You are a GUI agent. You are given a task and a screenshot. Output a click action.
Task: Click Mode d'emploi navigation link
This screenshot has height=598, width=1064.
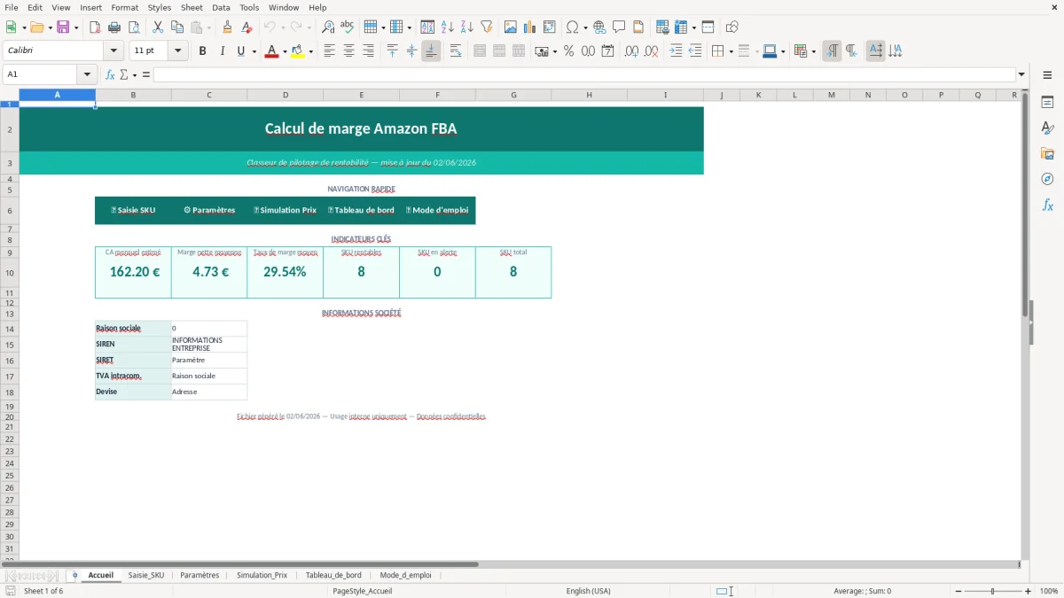437,210
